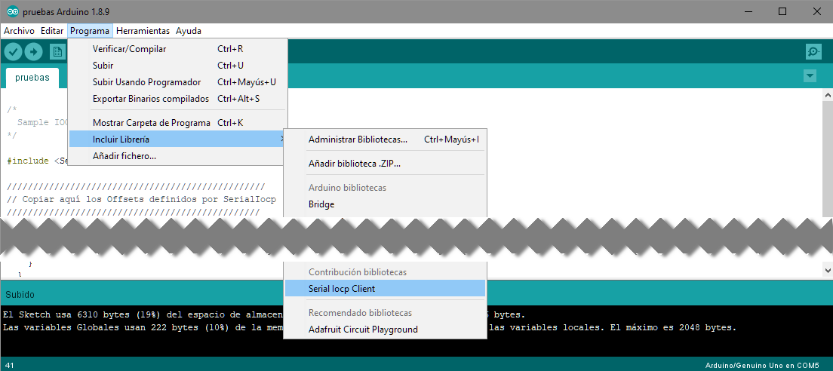Include the Serial Iocp Client library
833x371 pixels.
click(x=342, y=289)
